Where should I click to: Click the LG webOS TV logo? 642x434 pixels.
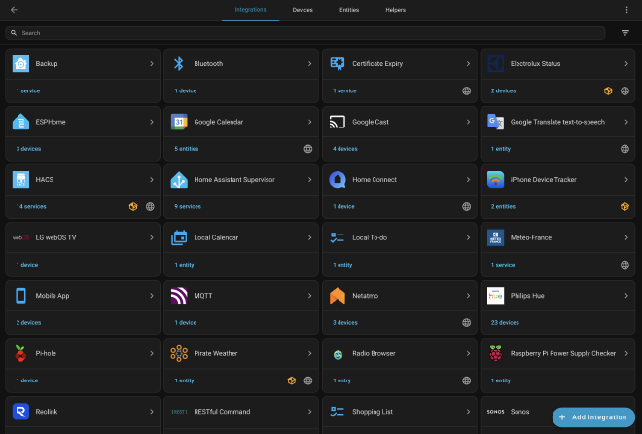(x=20, y=237)
